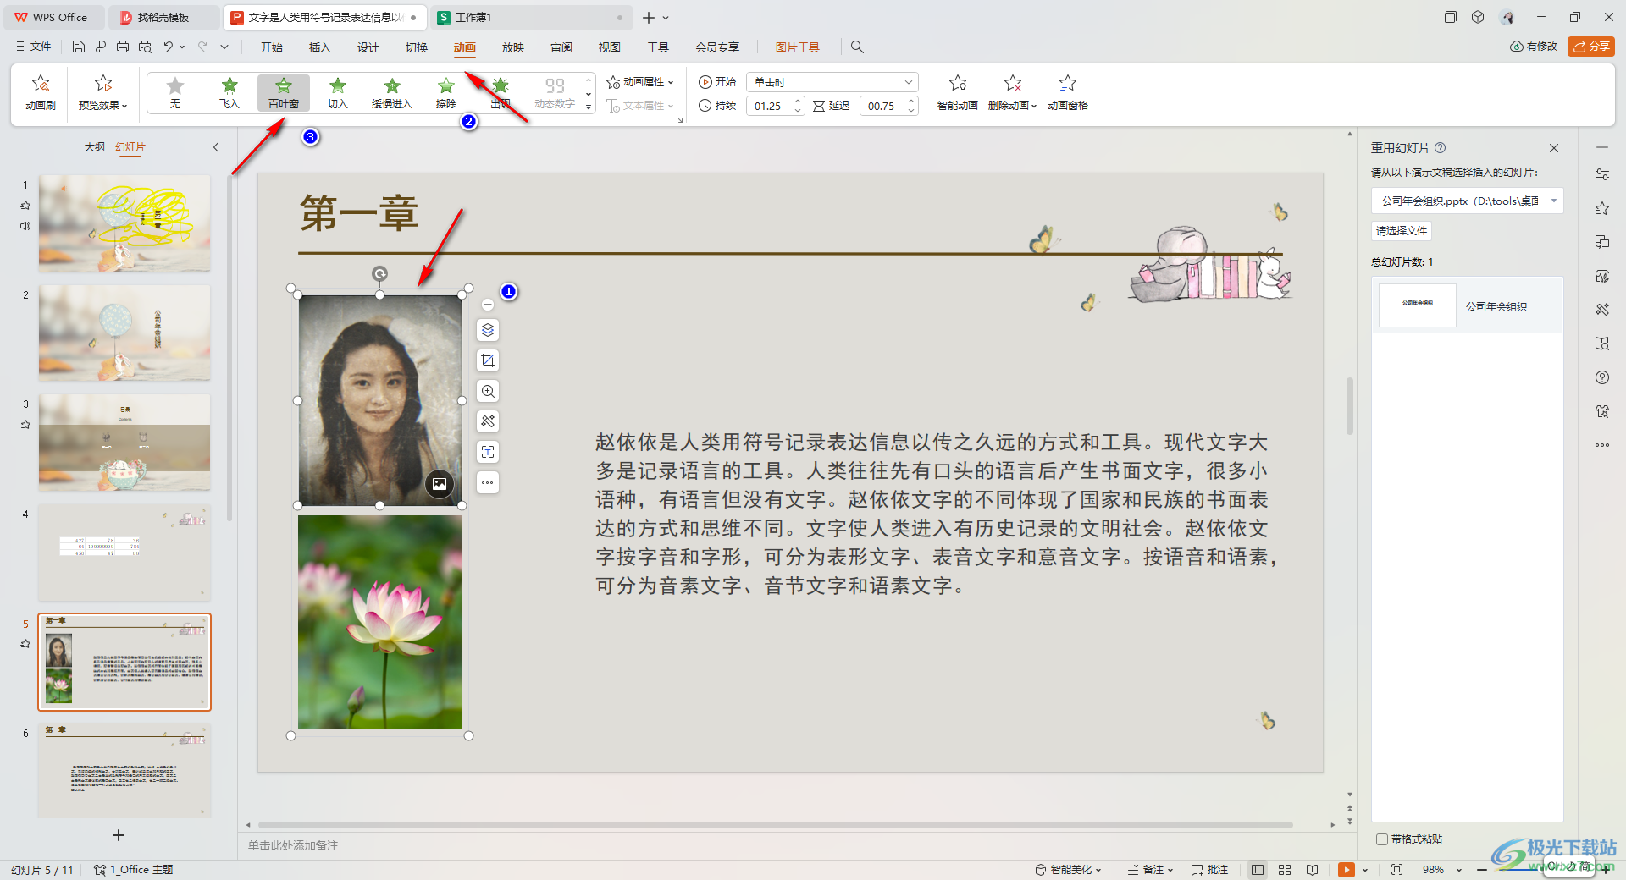The height and width of the screenshot is (880, 1626).
Task: Select slide 3 thumbnail
Action: click(124, 442)
